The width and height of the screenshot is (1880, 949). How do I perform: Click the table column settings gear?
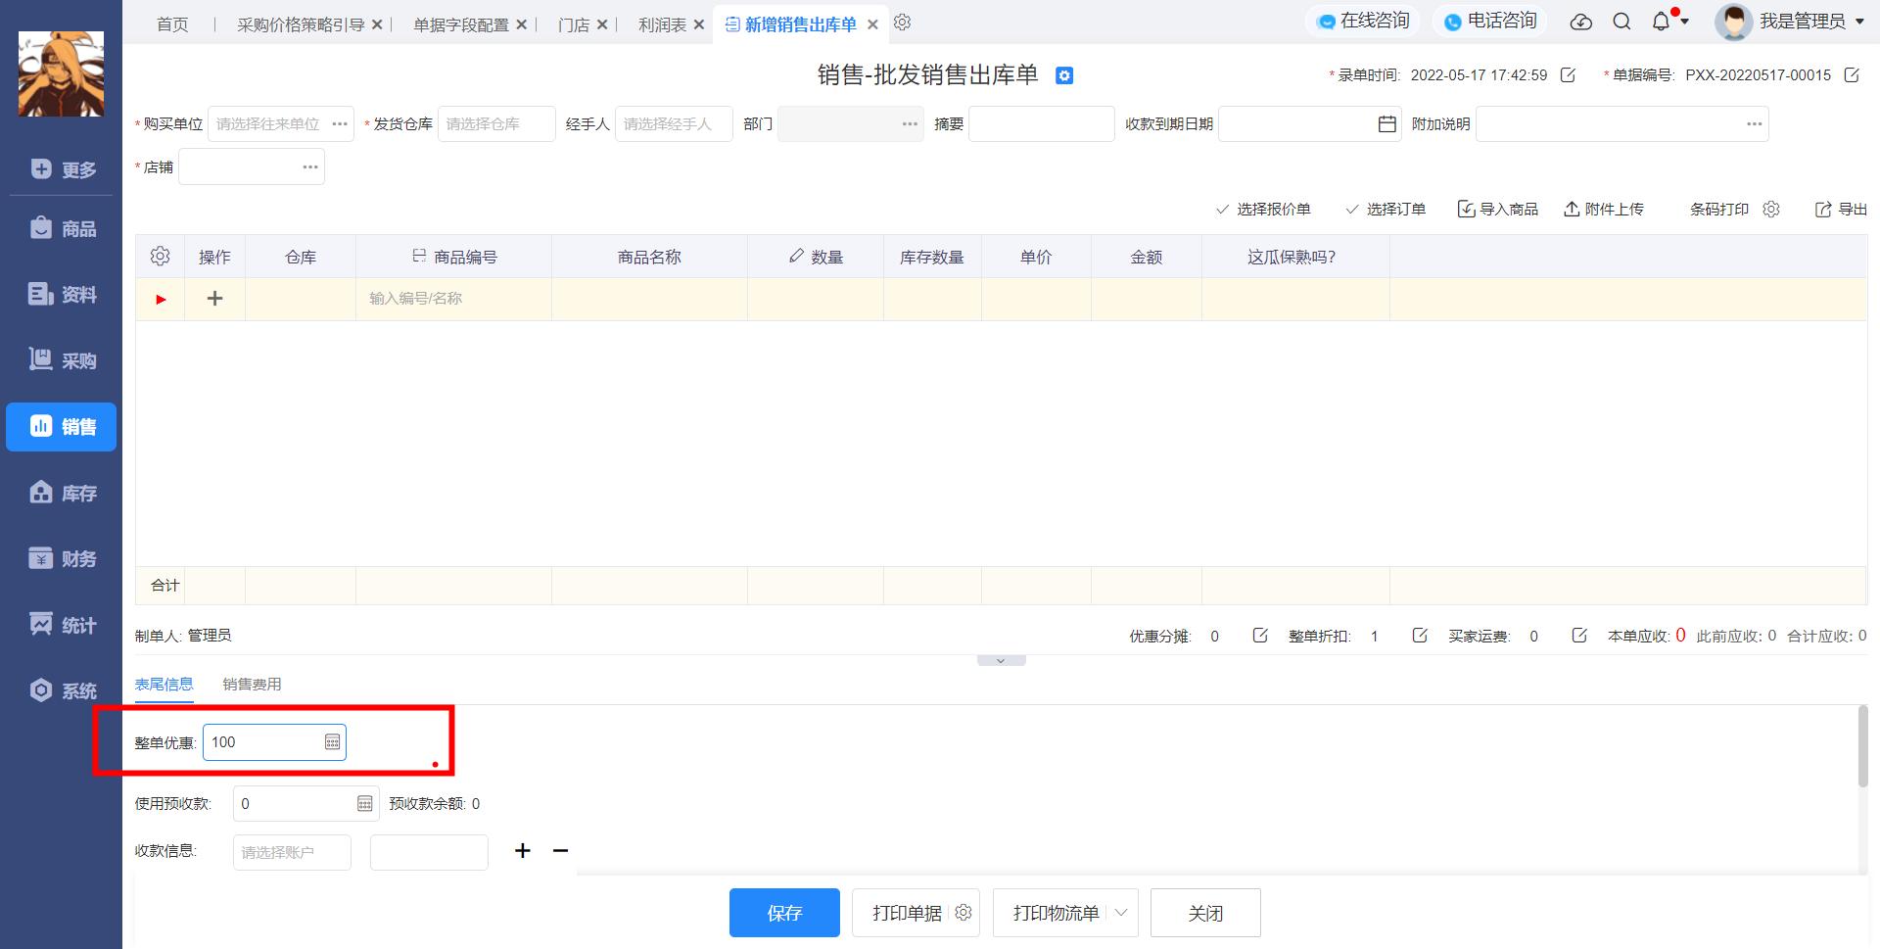tap(160, 257)
